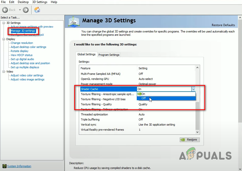Click 'Use the 3D application setting' value
Viewport: 242px width, 171px height.
[x=157, y=125]
